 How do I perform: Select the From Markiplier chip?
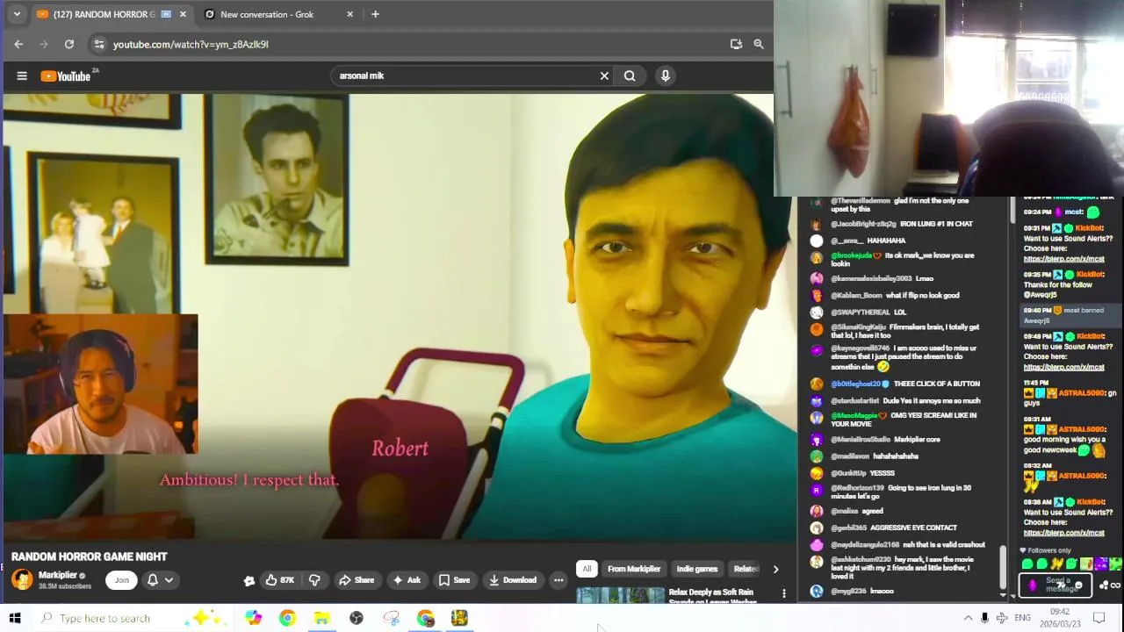coord(634,569)
